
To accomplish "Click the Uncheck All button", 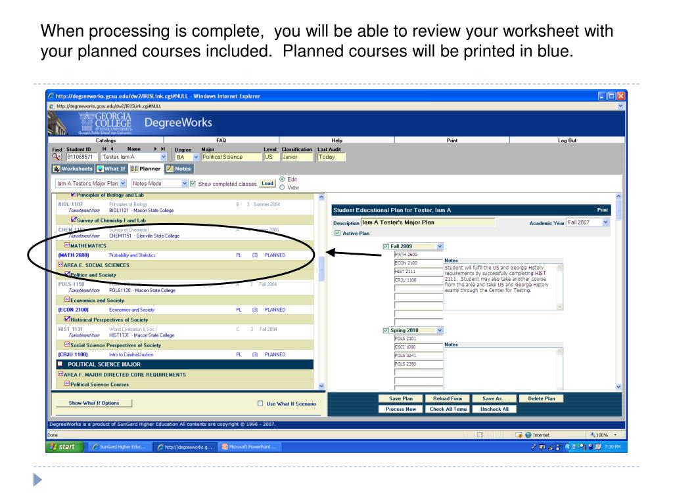I will (494, 409).
